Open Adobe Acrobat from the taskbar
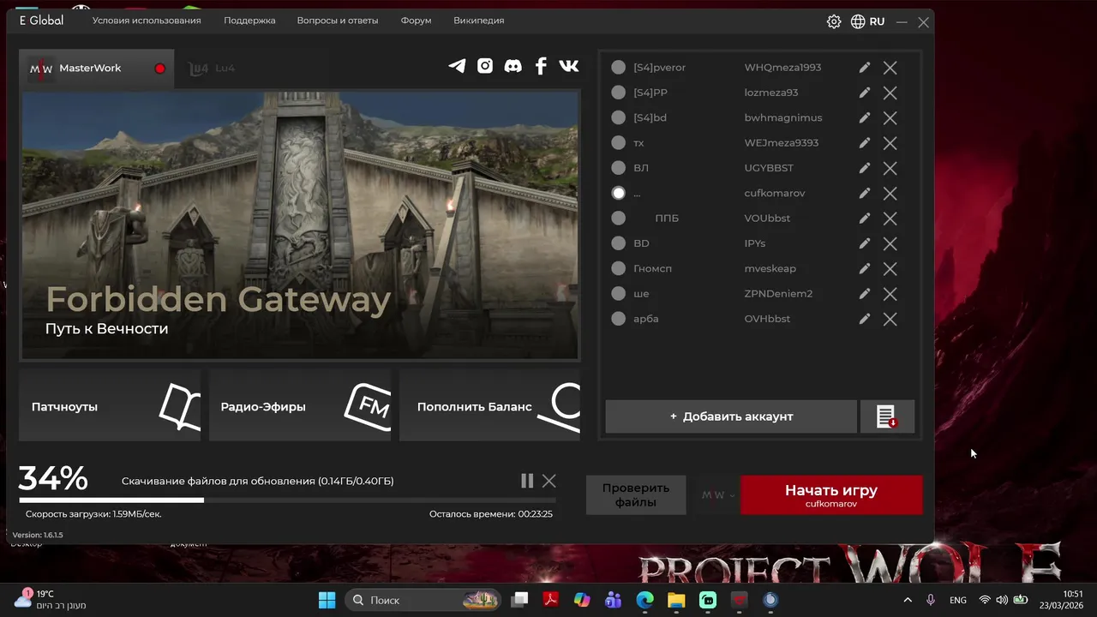Viewport: 1097px width, 617px height. [x=551, y=600]
